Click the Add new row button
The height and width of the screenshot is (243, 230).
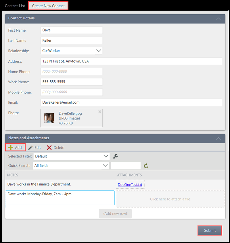pyautogui.click(x=115, y=213)
